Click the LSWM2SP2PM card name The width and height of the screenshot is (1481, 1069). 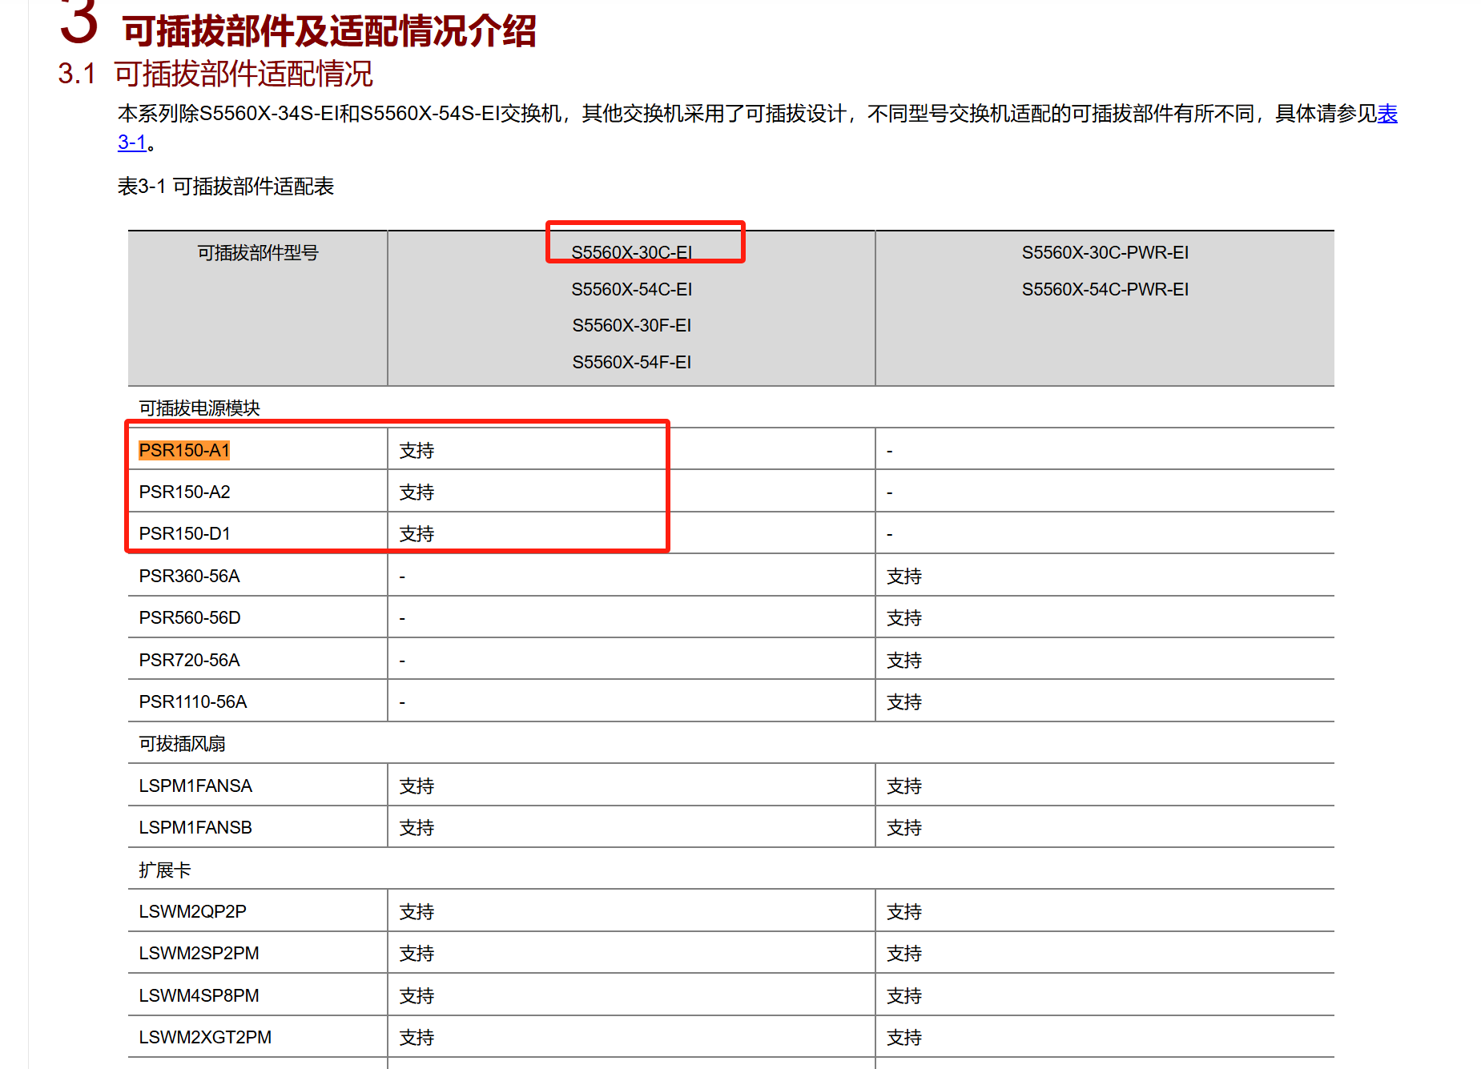pyautogui.click(x=199, y=954)
